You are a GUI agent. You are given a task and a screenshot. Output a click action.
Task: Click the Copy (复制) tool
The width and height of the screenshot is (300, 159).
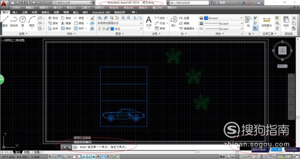tap(53, 23)
